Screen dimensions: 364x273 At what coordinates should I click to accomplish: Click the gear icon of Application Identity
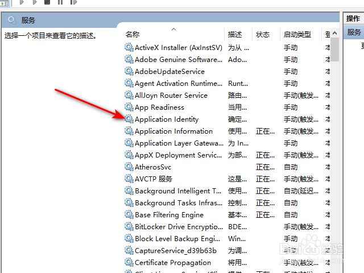(129, 119)
